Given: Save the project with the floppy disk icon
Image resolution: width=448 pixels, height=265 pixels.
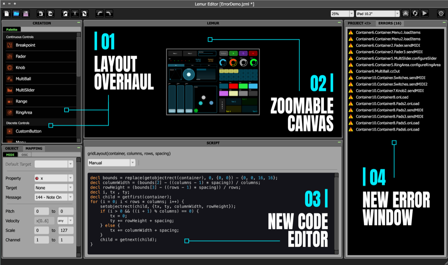Looking at the screenshot, I should click(26, 13).
